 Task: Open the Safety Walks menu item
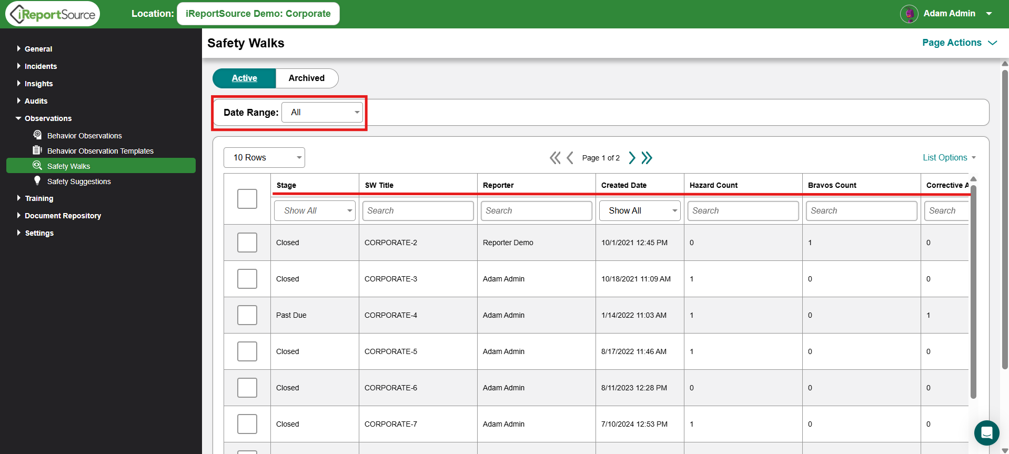pyautogui.click(x=101, y=166)
